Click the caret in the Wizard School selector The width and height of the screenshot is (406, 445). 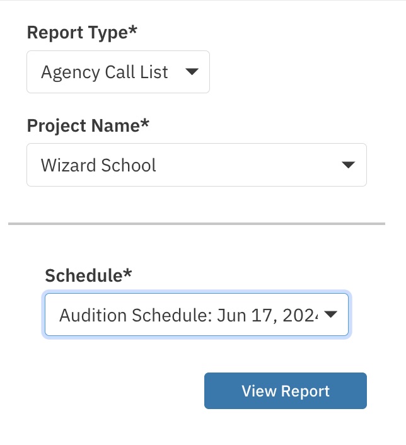[x=347, y=165]
